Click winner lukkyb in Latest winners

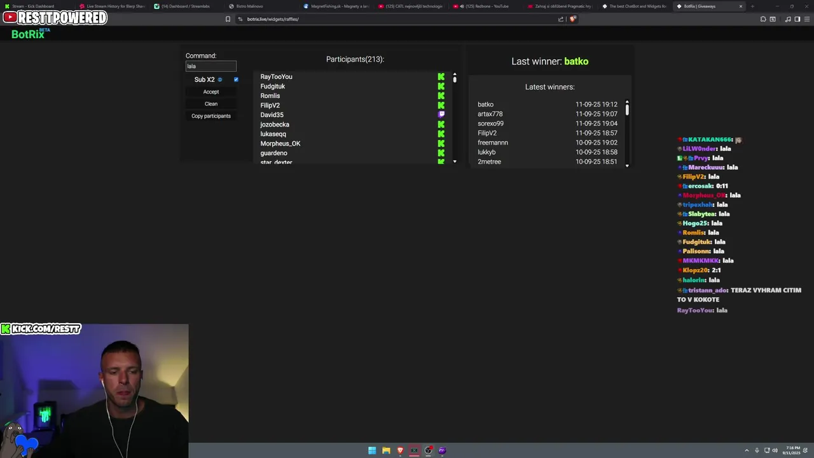point(486,152)
